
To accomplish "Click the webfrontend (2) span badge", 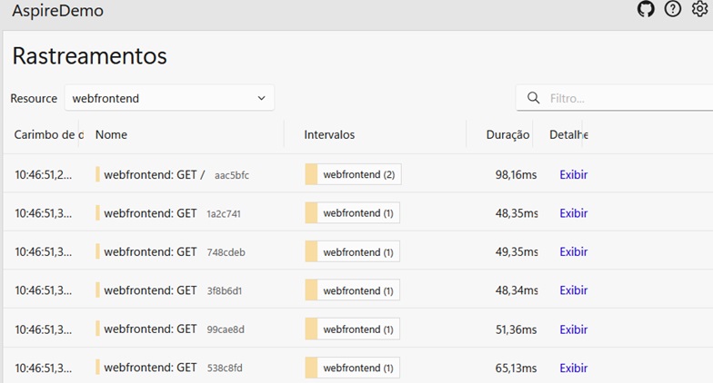I will 353,174.
